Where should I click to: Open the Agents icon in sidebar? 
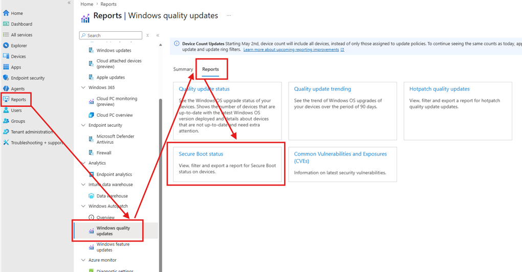[x=6, y=88]
